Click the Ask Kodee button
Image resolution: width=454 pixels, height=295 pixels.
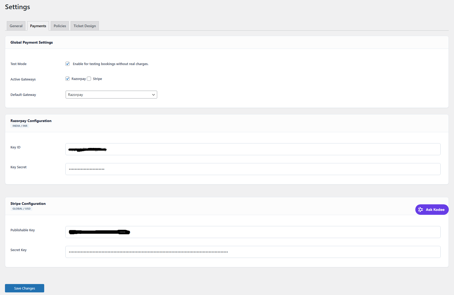tap(432, 210)
